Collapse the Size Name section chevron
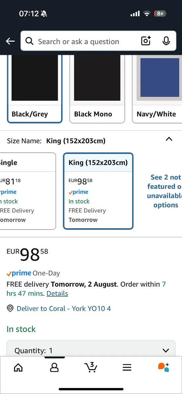The height and width of the screenshot is (394, 182). coord(169,139)
